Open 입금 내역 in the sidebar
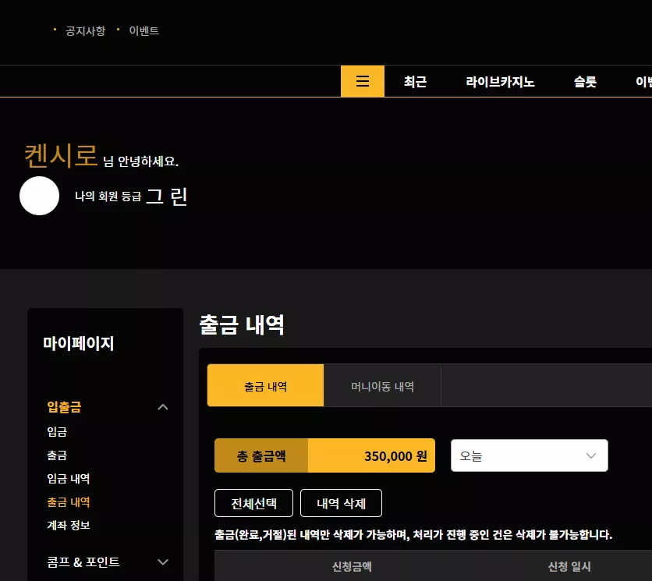Viewport: 652px width, 581px height. [69, 478]
